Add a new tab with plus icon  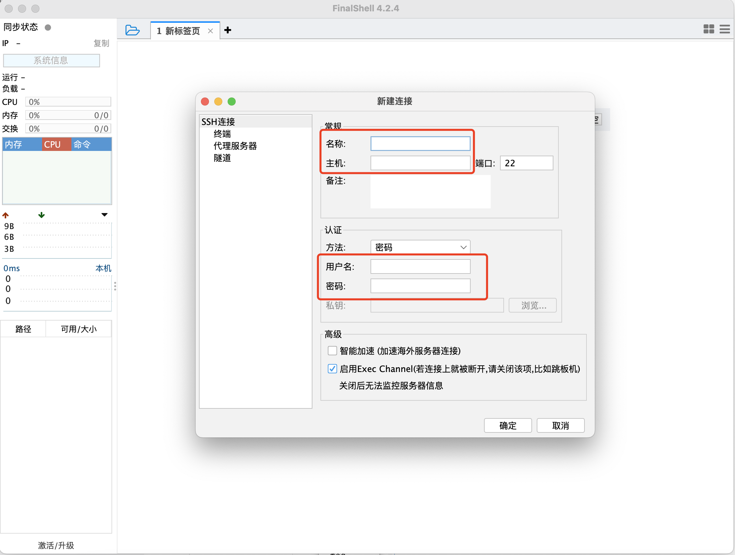[x=228, y=30]
